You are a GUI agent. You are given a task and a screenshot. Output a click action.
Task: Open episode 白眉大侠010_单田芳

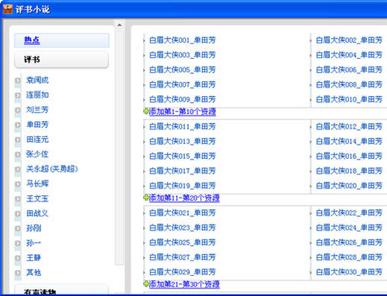[349, 99]
